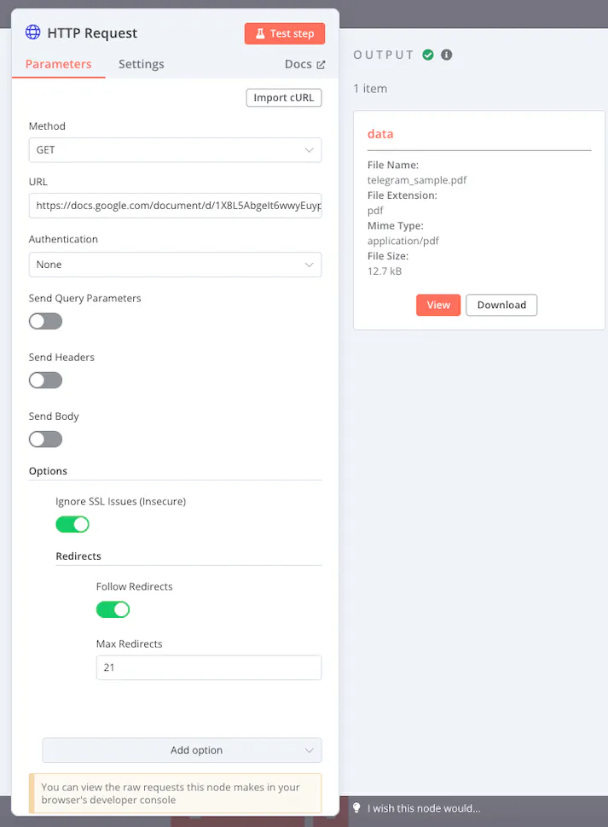Image resolution: width=608 pixels, height=827 pixels.
Task: Enable Send Query Parameters toggle
Action: pos(45,321)
